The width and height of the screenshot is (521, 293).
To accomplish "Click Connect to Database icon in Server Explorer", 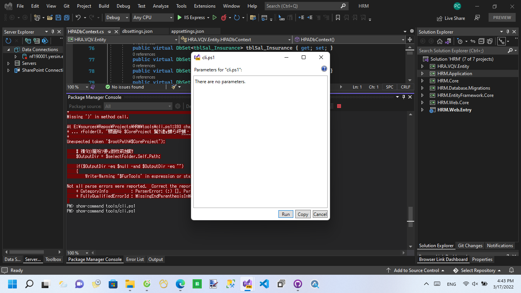I will click(28, 41).
